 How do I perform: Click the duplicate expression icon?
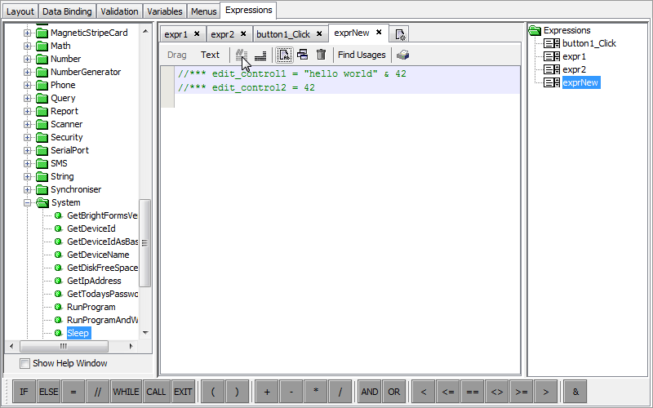pyautogui.click(x=302, y=55)
